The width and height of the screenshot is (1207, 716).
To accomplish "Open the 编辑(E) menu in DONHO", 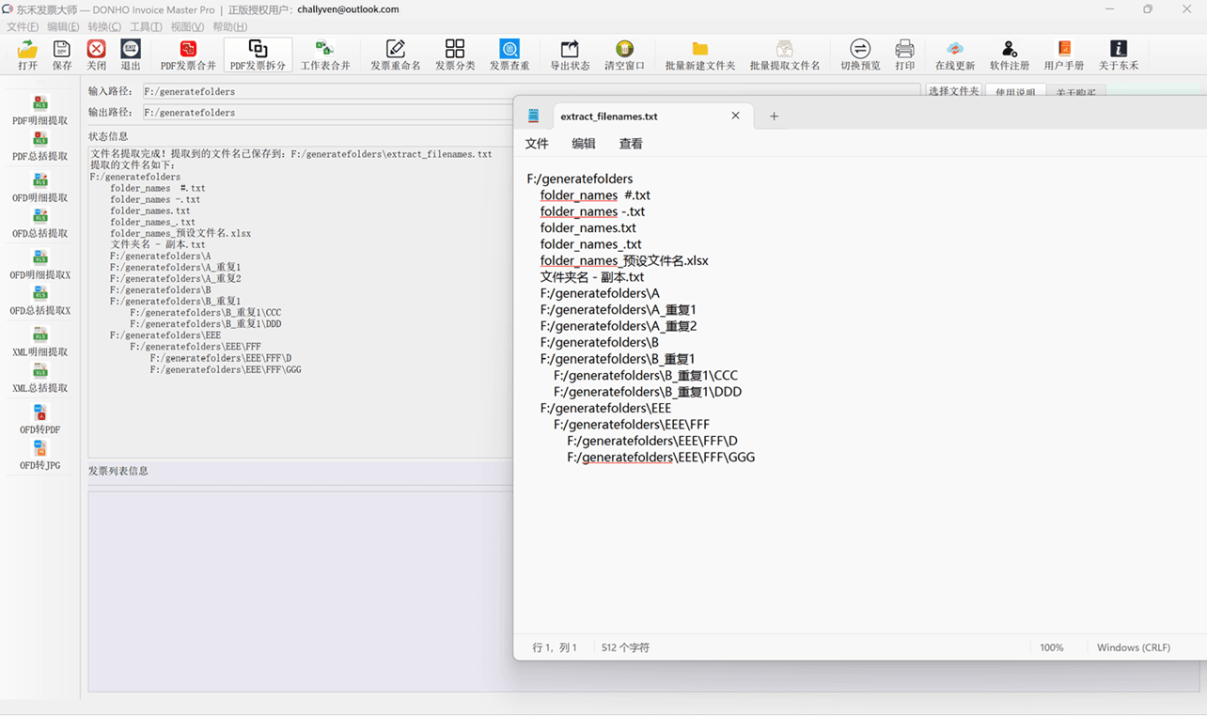I will coord(63,26).
